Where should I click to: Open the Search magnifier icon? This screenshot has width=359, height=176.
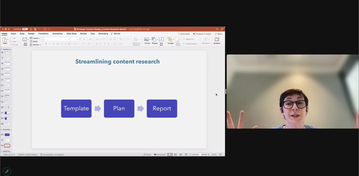point(217,29)
